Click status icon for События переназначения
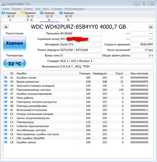Viewport: 157px width, 162px height. click(6, 126)
